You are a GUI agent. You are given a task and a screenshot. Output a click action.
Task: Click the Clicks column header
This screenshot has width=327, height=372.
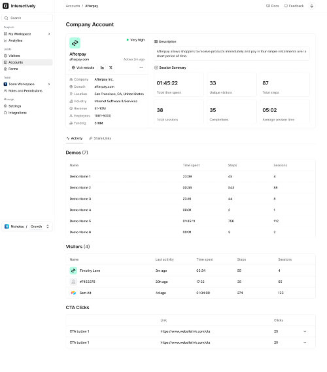pyautogui.click(x=279, y=320)
